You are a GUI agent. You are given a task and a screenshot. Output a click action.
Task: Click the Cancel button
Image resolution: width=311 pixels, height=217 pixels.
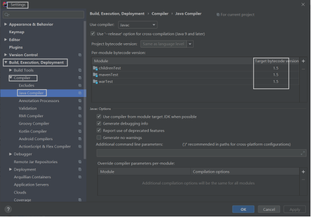click(269, 209)
